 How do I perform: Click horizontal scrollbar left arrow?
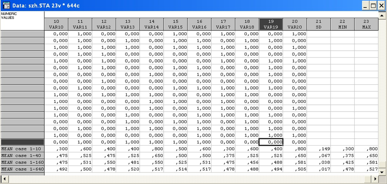coord(5,179)
